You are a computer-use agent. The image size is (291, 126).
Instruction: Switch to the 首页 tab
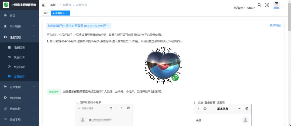point(46,13)
